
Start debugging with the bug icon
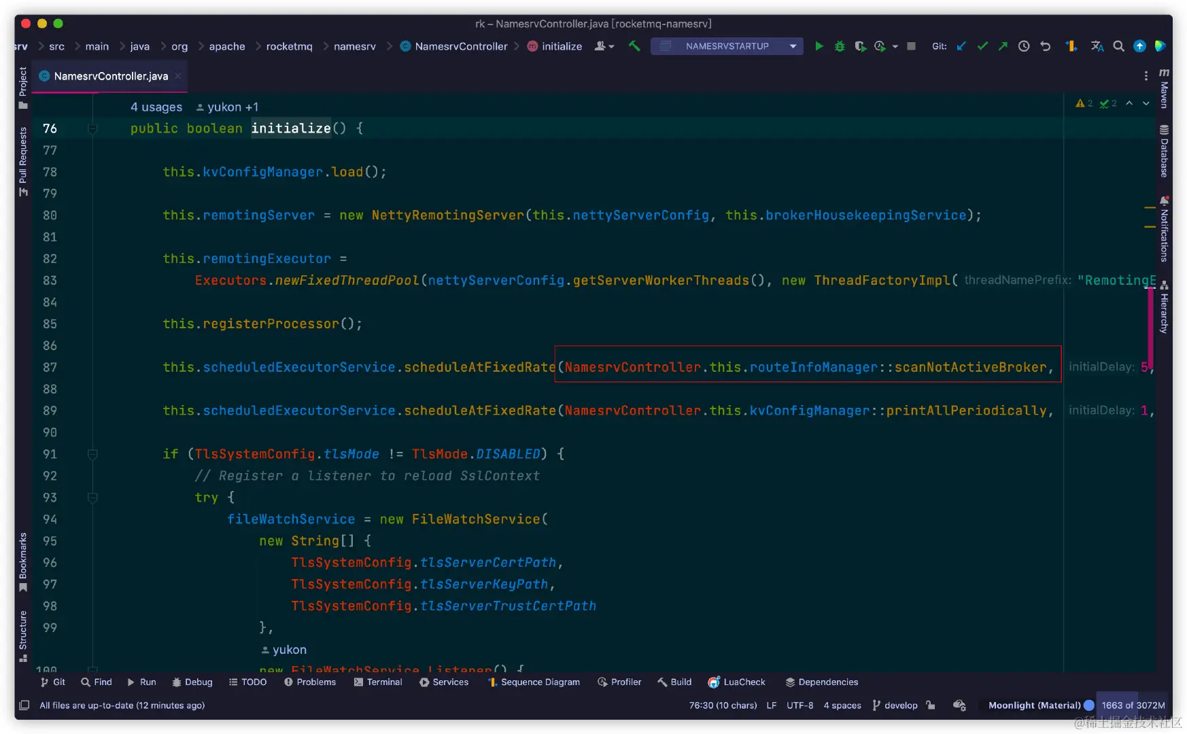coord(840,46)
